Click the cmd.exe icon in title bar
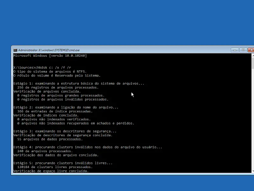This screenshot has width=254, height=191. pos(15,50)
